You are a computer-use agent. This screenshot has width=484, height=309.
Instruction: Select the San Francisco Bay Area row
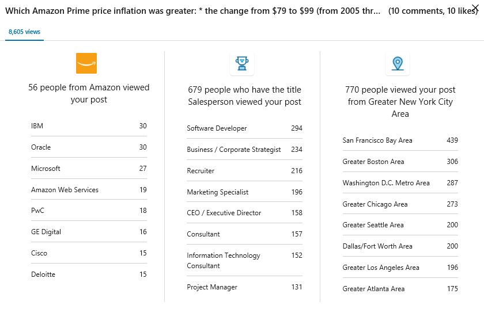pos(400,140)
